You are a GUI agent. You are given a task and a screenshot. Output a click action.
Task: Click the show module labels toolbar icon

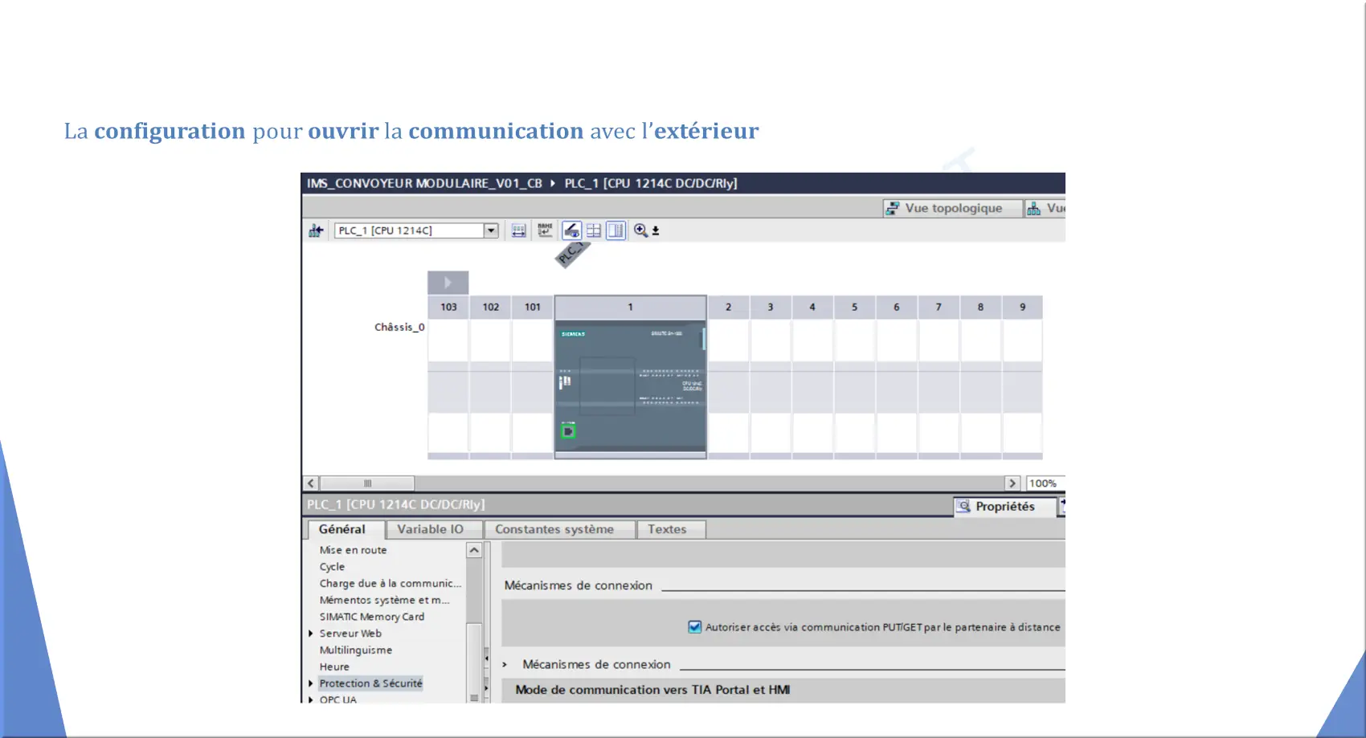coord(519,230)
